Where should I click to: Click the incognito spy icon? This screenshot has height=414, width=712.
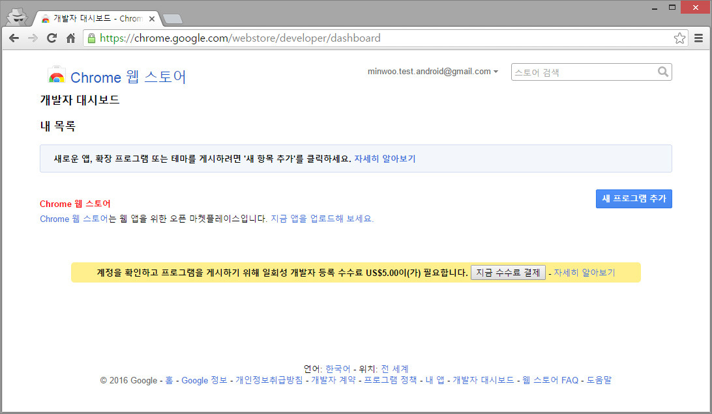[x=17, y=16]
